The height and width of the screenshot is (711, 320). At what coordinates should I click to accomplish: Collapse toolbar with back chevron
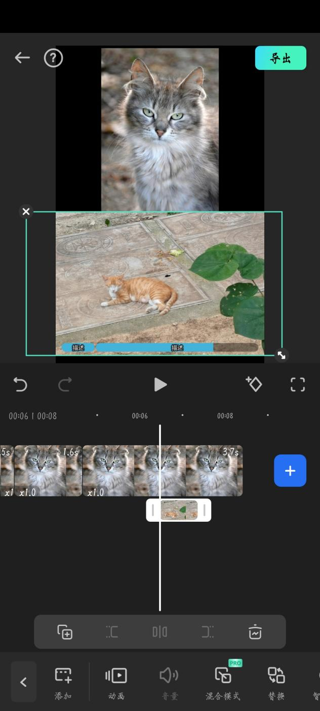(x=23, y=682)
